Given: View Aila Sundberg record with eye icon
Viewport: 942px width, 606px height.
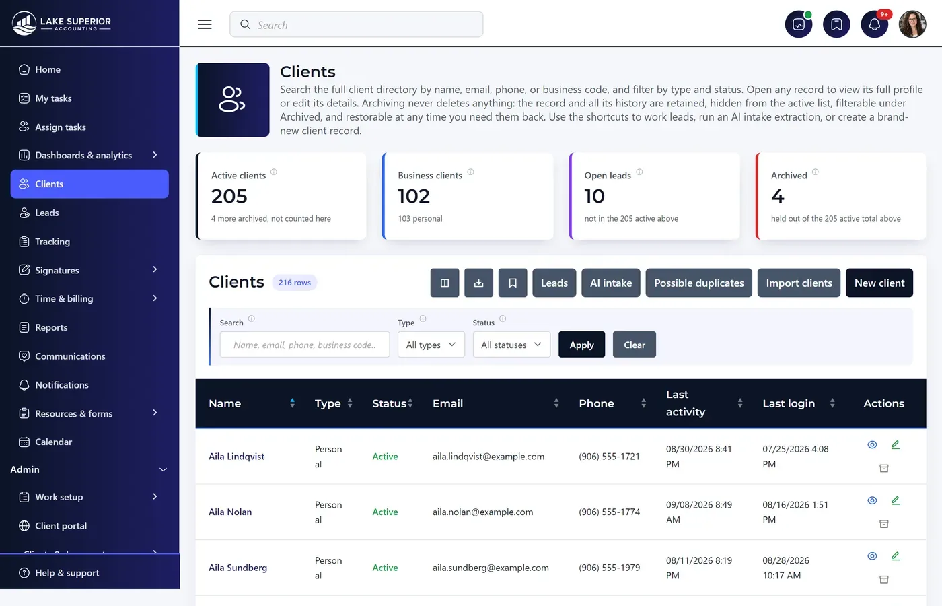Looking at the screenshot, I should 872,556.
